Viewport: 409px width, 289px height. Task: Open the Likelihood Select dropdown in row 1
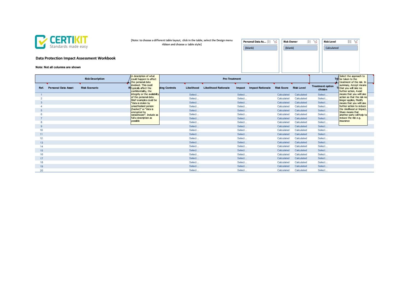[194, 94]
